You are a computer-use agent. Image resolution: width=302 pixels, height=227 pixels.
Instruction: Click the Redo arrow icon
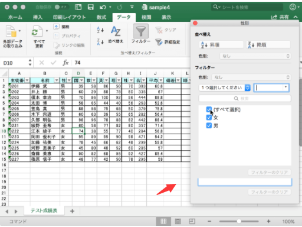[x=120, y=7]
